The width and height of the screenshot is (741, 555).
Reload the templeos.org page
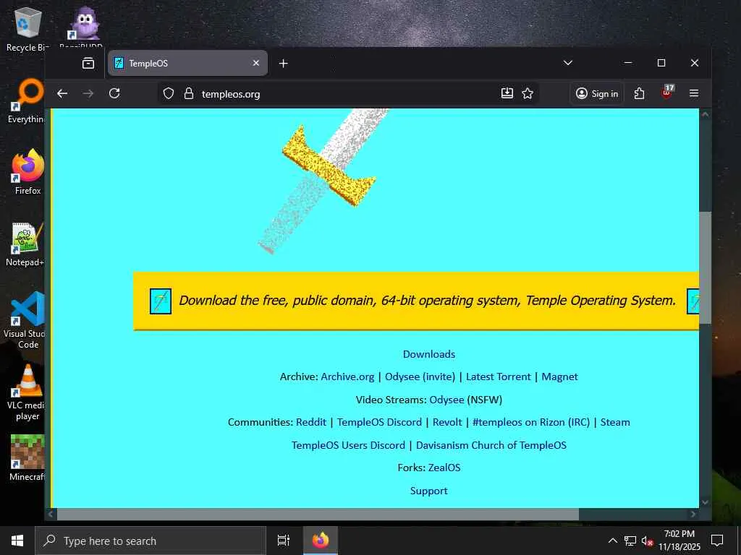tap(114, 93)
